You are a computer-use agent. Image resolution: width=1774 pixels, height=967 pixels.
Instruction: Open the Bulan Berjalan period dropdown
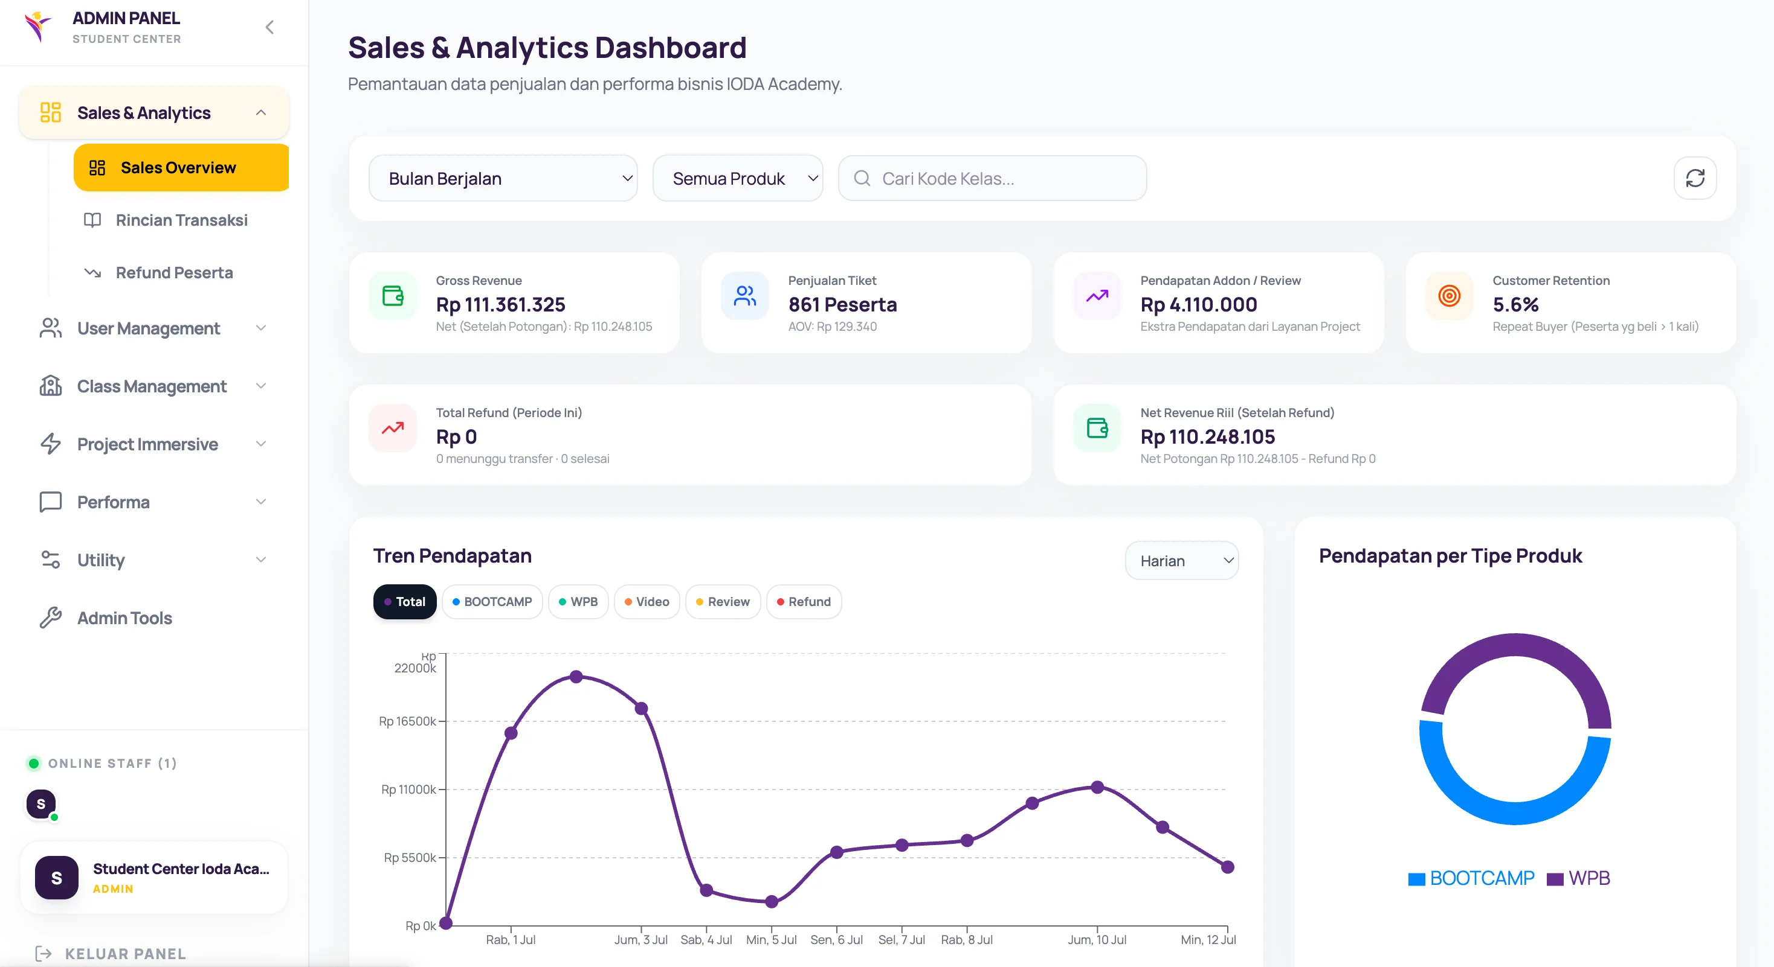click(503, 179)
